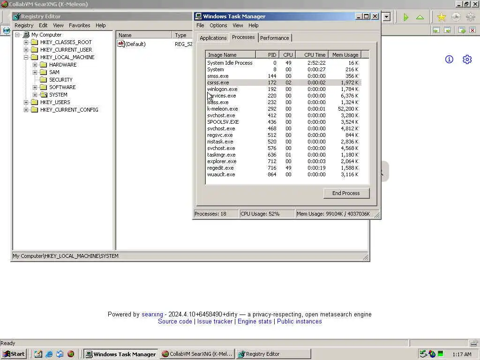Click the blue info circle on SearXNG page

[449, 60]
